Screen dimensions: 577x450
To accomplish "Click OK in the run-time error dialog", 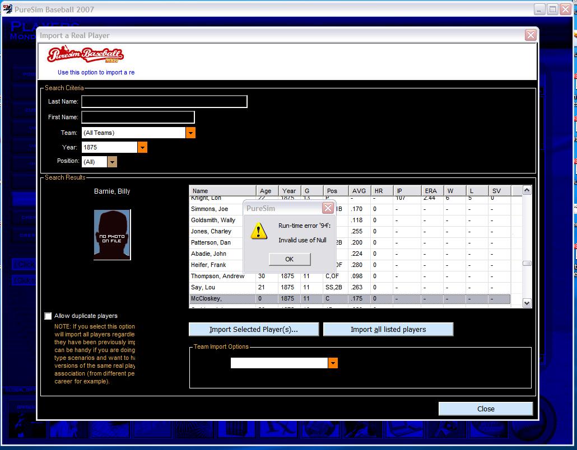I will pos(290,259).
